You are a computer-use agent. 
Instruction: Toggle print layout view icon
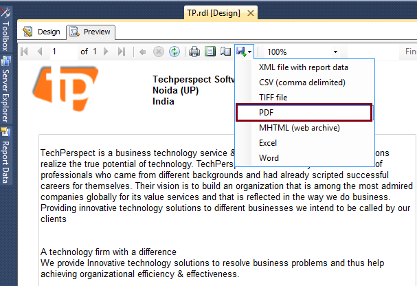click(210, 52)
